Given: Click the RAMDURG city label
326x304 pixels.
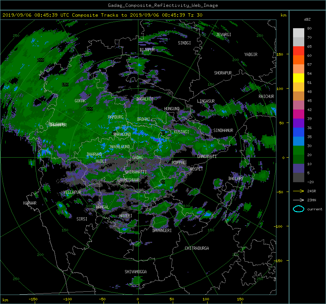Looking at the screenshot, I should (x=116, y=117).
